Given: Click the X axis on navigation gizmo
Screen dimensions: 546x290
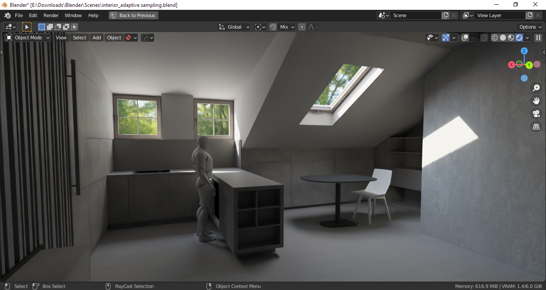Looking at the screenshot, I should click(511, 65).
